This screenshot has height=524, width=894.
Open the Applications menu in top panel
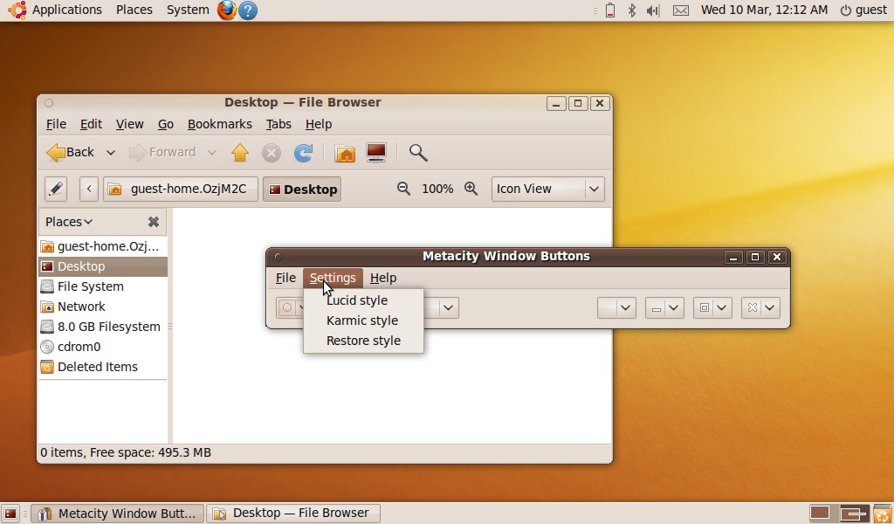55,10
